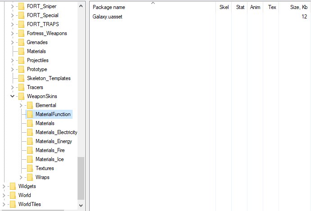Sort by the Stat column header
Image resolution: width=311 pixels, height=211 pixels.
coord(239,7)
